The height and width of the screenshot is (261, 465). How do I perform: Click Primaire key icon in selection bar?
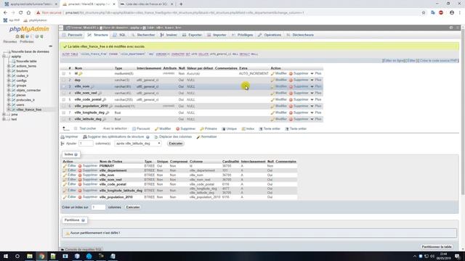click(202, 129)
